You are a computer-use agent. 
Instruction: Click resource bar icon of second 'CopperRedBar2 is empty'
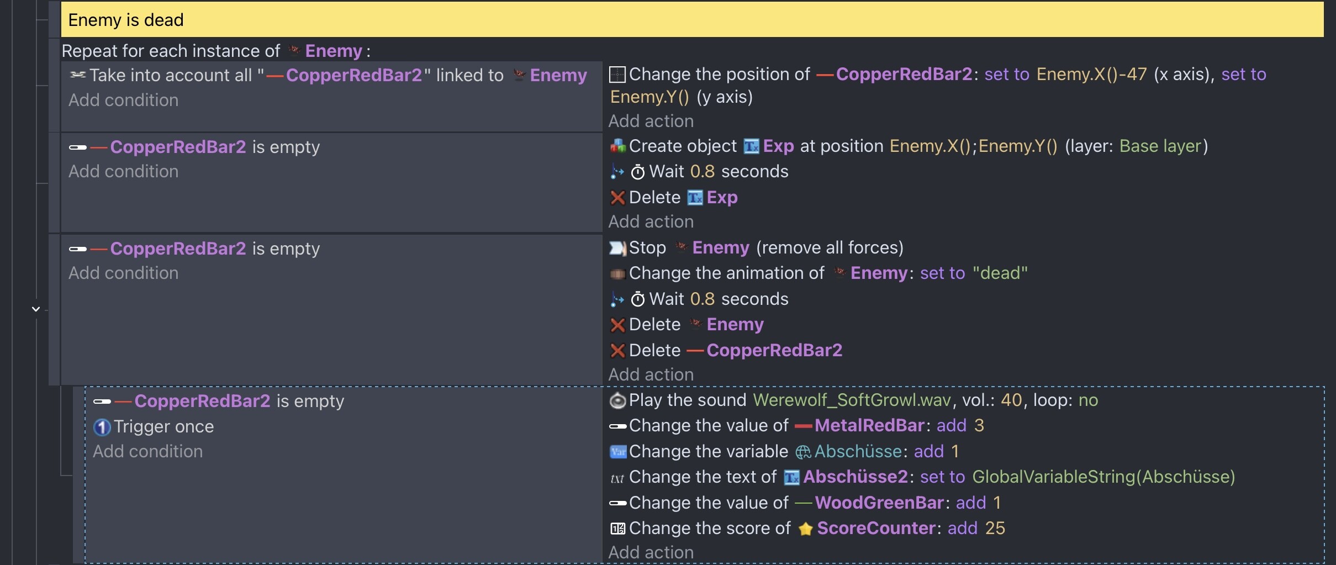(78, 249)
